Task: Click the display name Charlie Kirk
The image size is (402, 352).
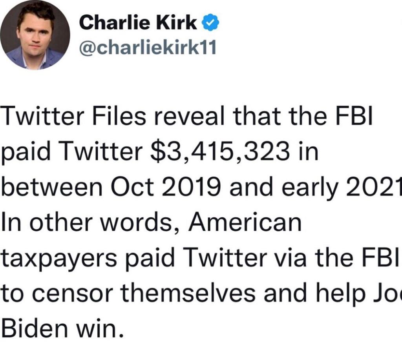Action: [138, 24]
